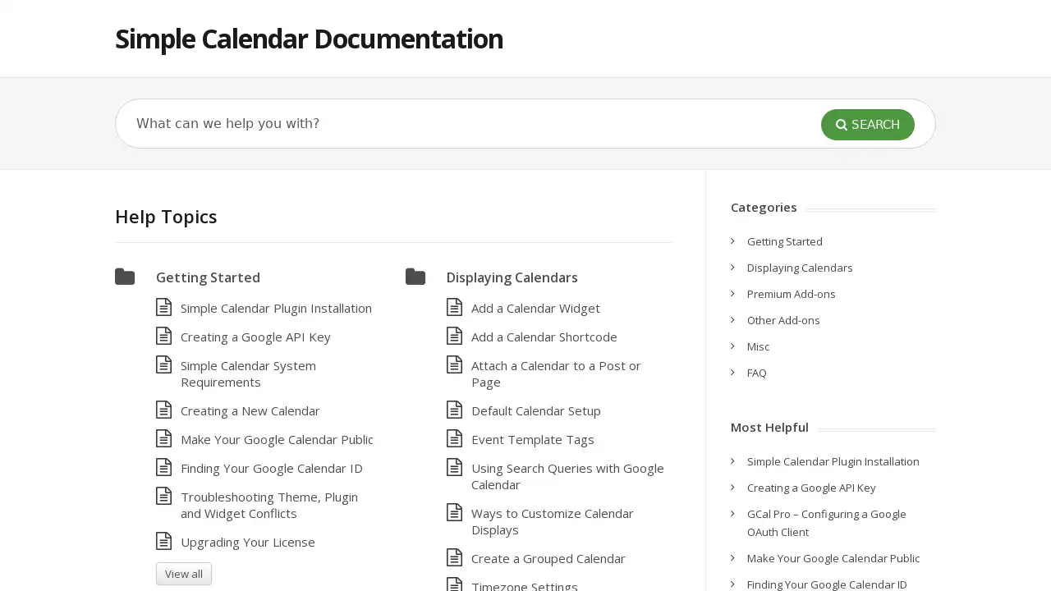Click chevron beside Premium Add-ons category
This screenshot has width=1051, height=591.
pyautogui.click(x=732, y=293)
